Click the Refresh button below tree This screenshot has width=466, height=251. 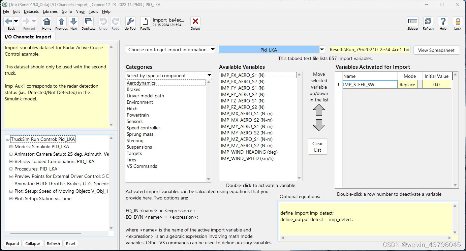[53, 244]
